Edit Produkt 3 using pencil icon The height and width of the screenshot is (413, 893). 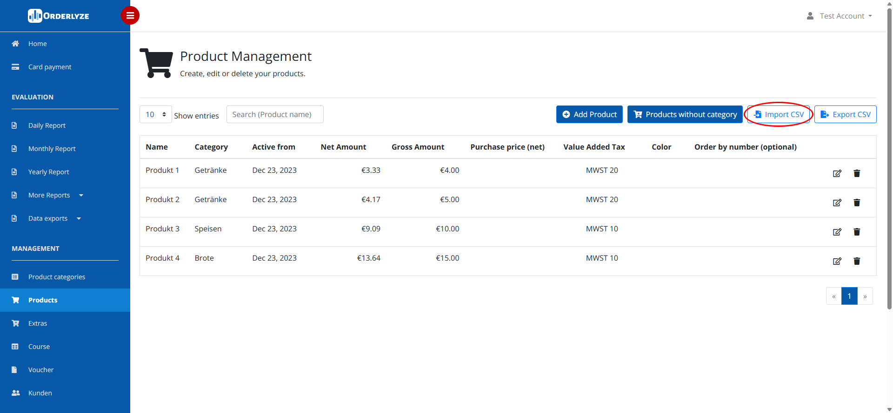point(837,232)
